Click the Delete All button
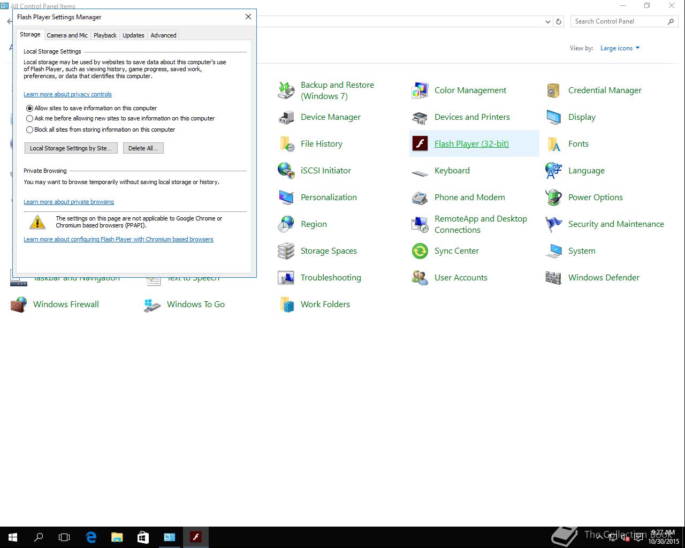This screenshot has width=685, height=548. pos(143,148)
